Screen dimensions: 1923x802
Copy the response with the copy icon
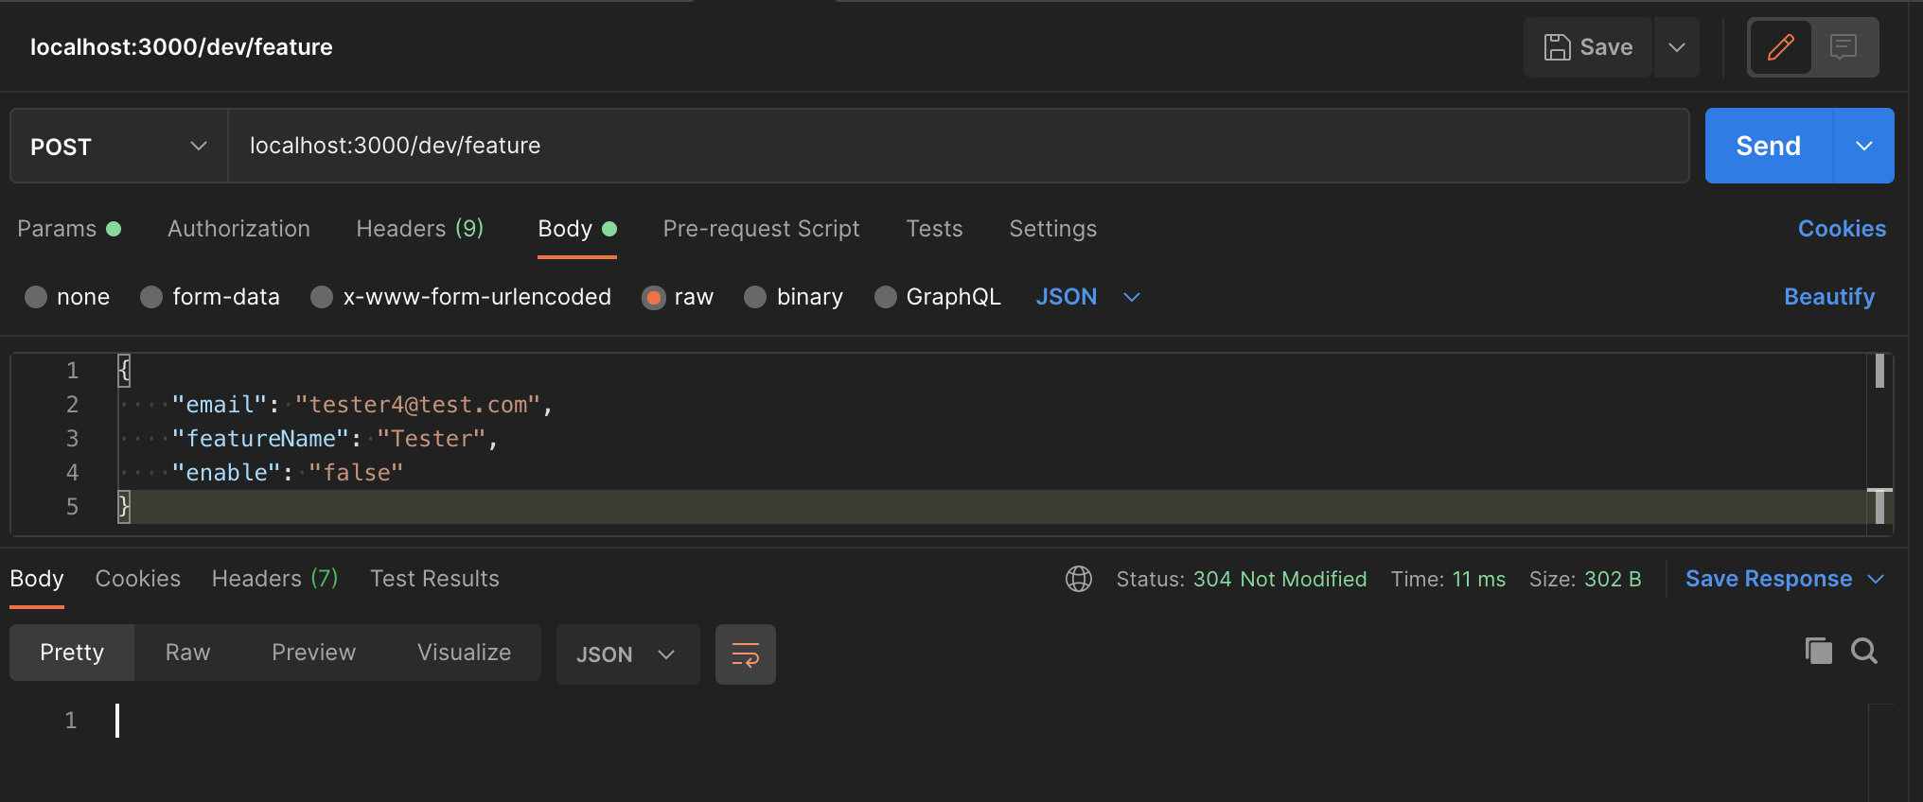pyautogui.click(x=1818, y=651)
